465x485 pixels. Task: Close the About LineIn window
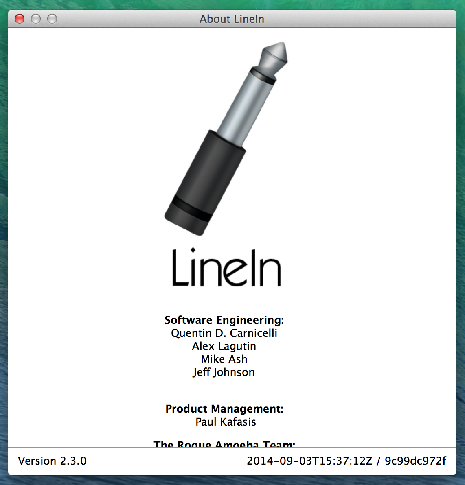coord(20,19)
